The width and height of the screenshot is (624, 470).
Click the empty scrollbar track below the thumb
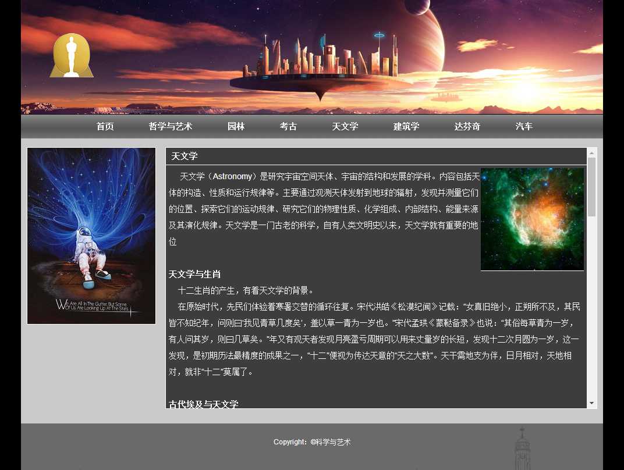coord(591,308)
